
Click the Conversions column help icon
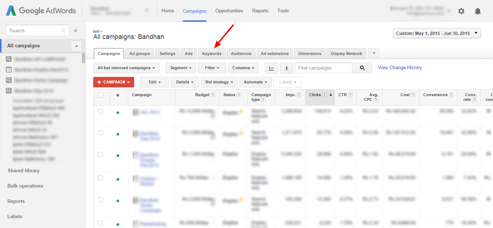(x=451, y=95)
